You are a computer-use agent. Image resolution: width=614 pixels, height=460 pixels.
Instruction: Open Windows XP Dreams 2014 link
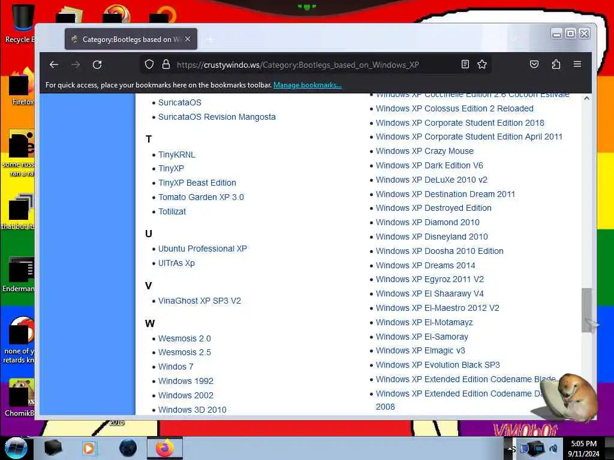(426, 265)
